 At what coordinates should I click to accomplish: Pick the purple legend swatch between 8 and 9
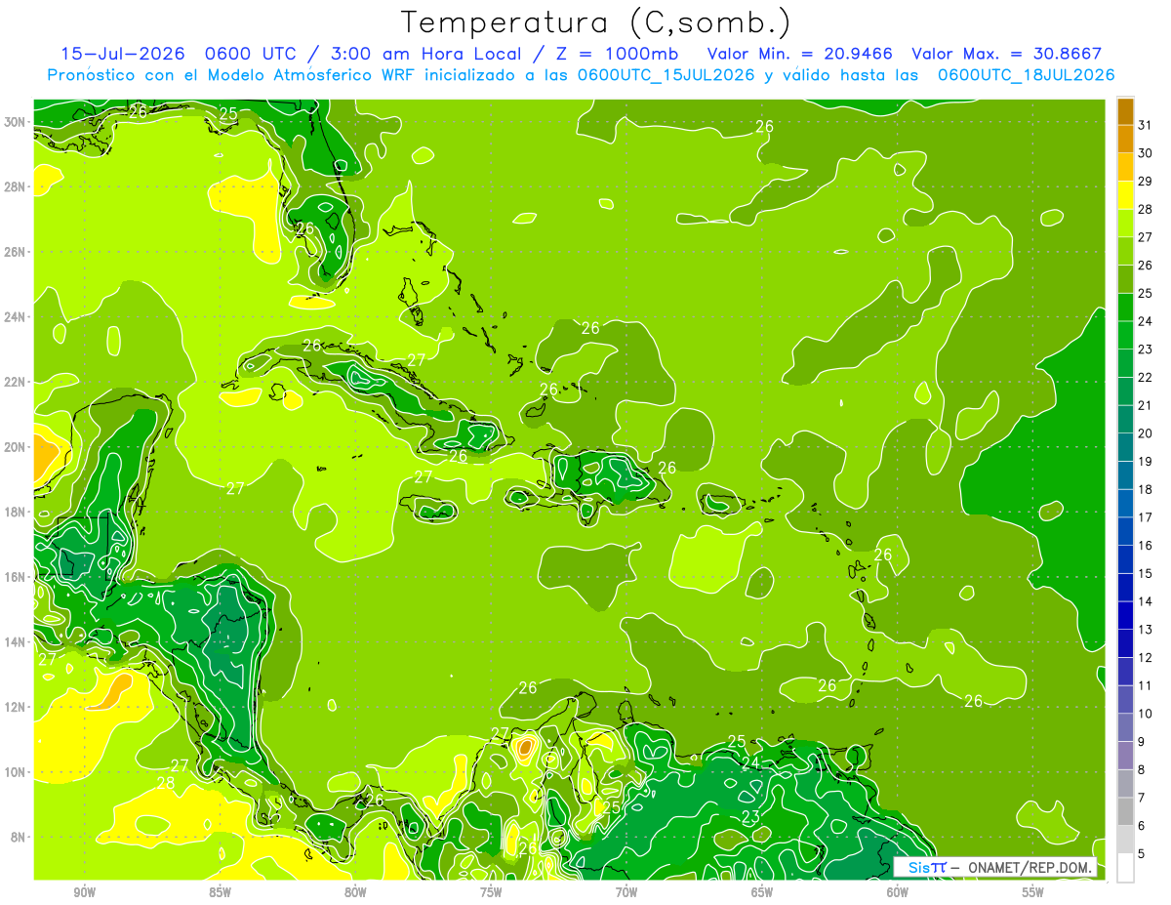point(1125,756)
